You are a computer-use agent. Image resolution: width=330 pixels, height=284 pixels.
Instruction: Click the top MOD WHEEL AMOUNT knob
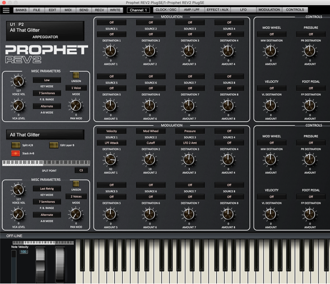271,51
